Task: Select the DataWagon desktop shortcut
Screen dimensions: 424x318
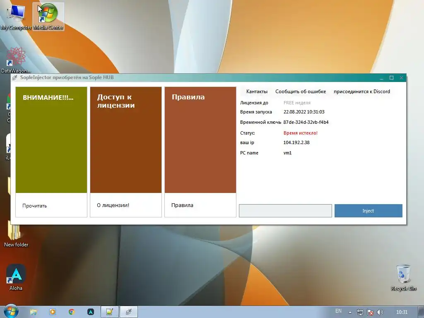Action: (16, 60)
